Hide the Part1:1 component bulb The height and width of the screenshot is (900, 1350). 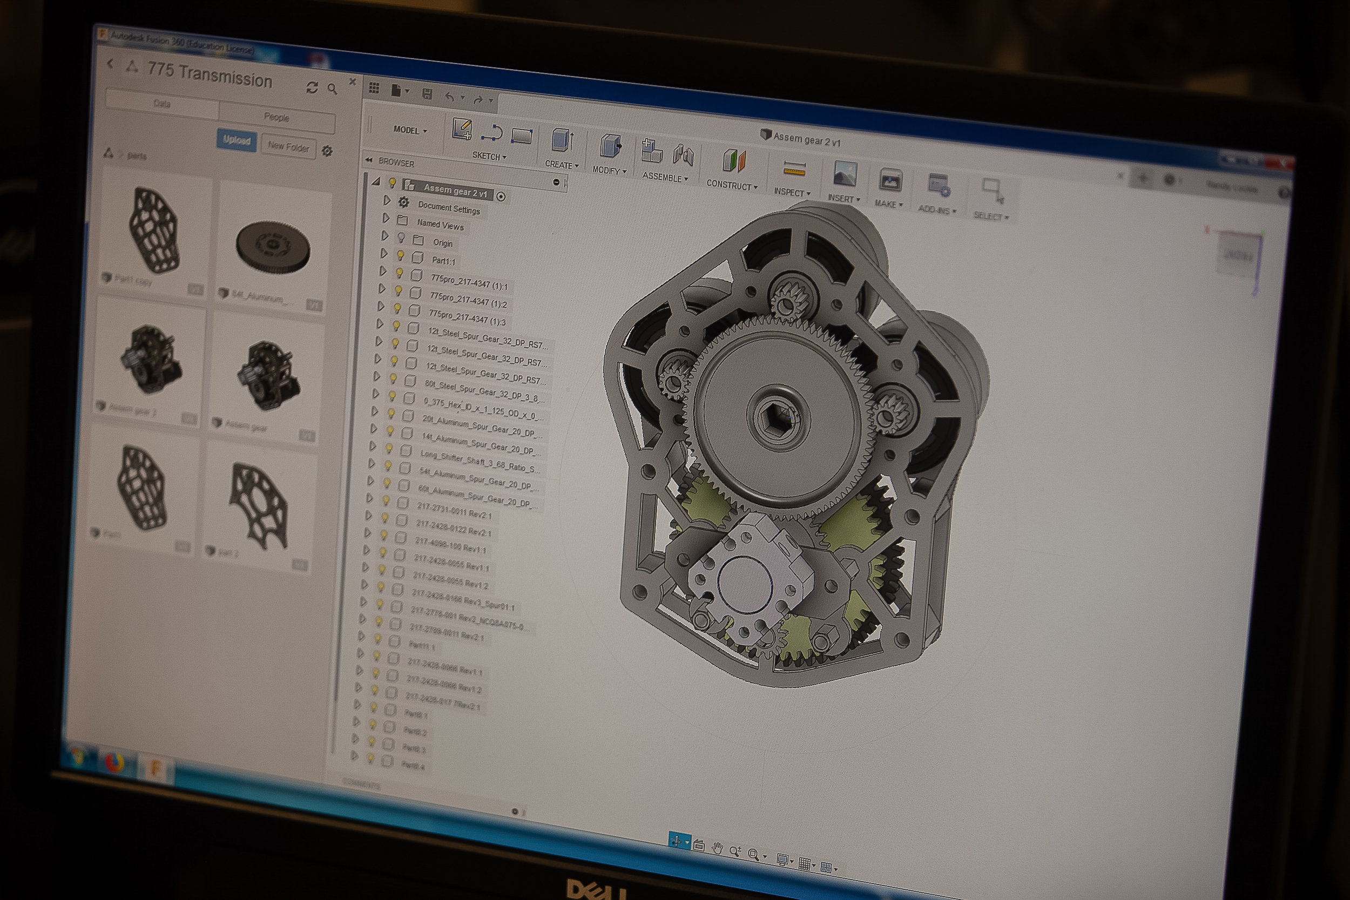pos(401,255)
